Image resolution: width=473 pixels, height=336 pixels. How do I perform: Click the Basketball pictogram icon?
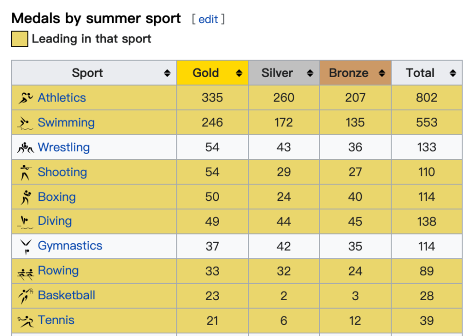click(26, 296)
